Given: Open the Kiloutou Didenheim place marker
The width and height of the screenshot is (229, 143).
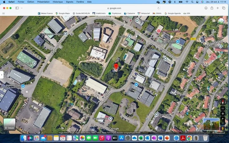Looking at the screenshot, I should tap(66, 34).
